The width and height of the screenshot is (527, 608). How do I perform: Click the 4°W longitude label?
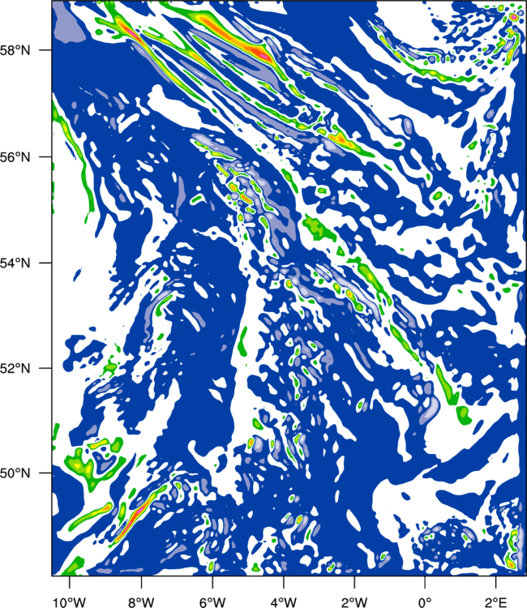click(x=284, y=602)
